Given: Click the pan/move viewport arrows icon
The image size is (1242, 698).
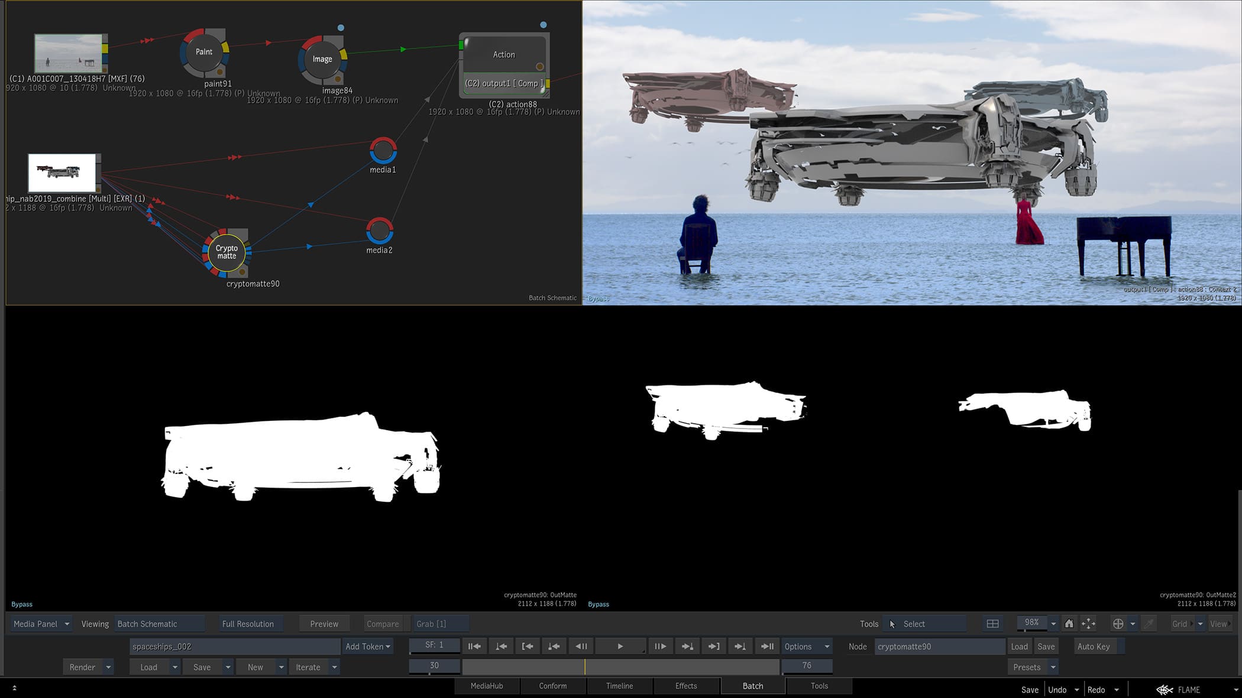Looking at the screenshot, I should pyautogui.click(x=1088, y=624).
